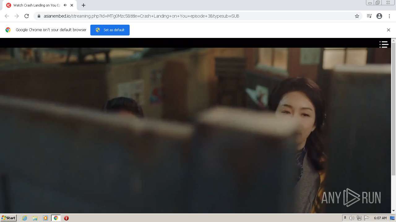Click scrollbar down arrow

pyautogui.click(x=394, y=211)
